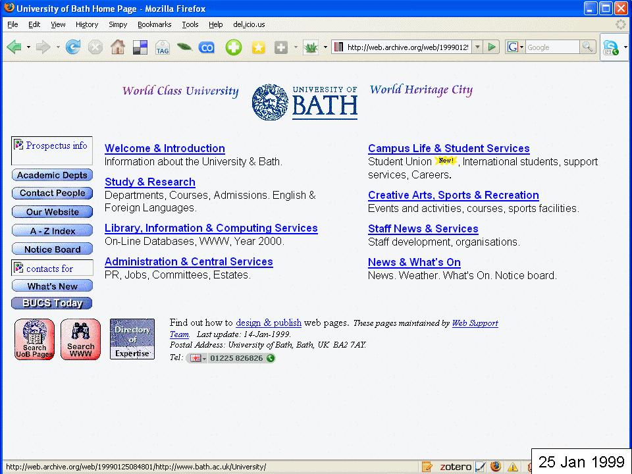
Task: Click the Search UoB Pages icon
Action: 34,339
